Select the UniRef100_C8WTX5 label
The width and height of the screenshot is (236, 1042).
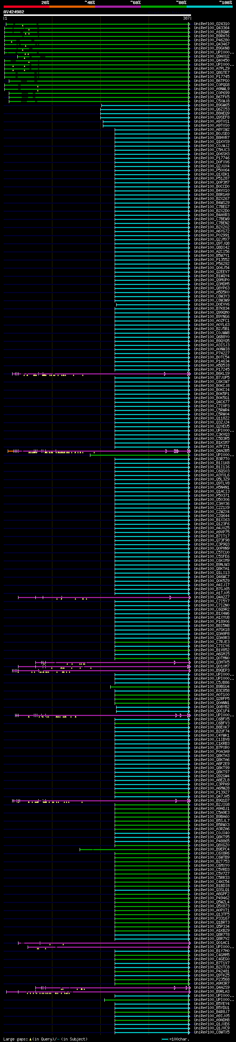coord(211,1032)
